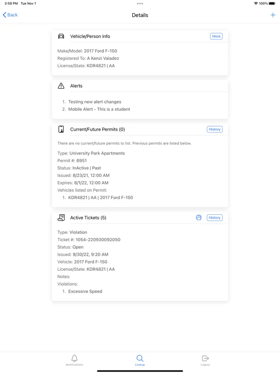Print active tickets with printer icon
The height and width of the screenshot is (374, 280).
(198, 218)
